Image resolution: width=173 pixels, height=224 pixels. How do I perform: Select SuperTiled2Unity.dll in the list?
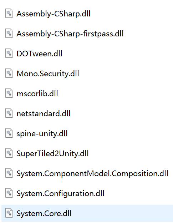tap(52, 154)
